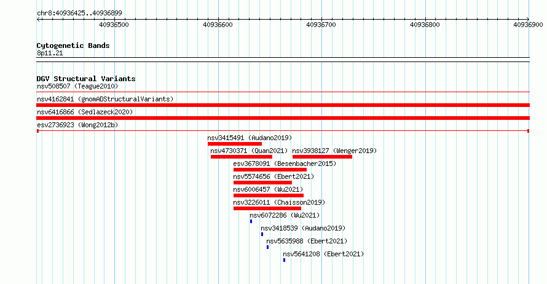The image size is (547, 284).
Task: Click the thin red line under nsv508507
Action: pyautogui.click(x=283, y=92)
